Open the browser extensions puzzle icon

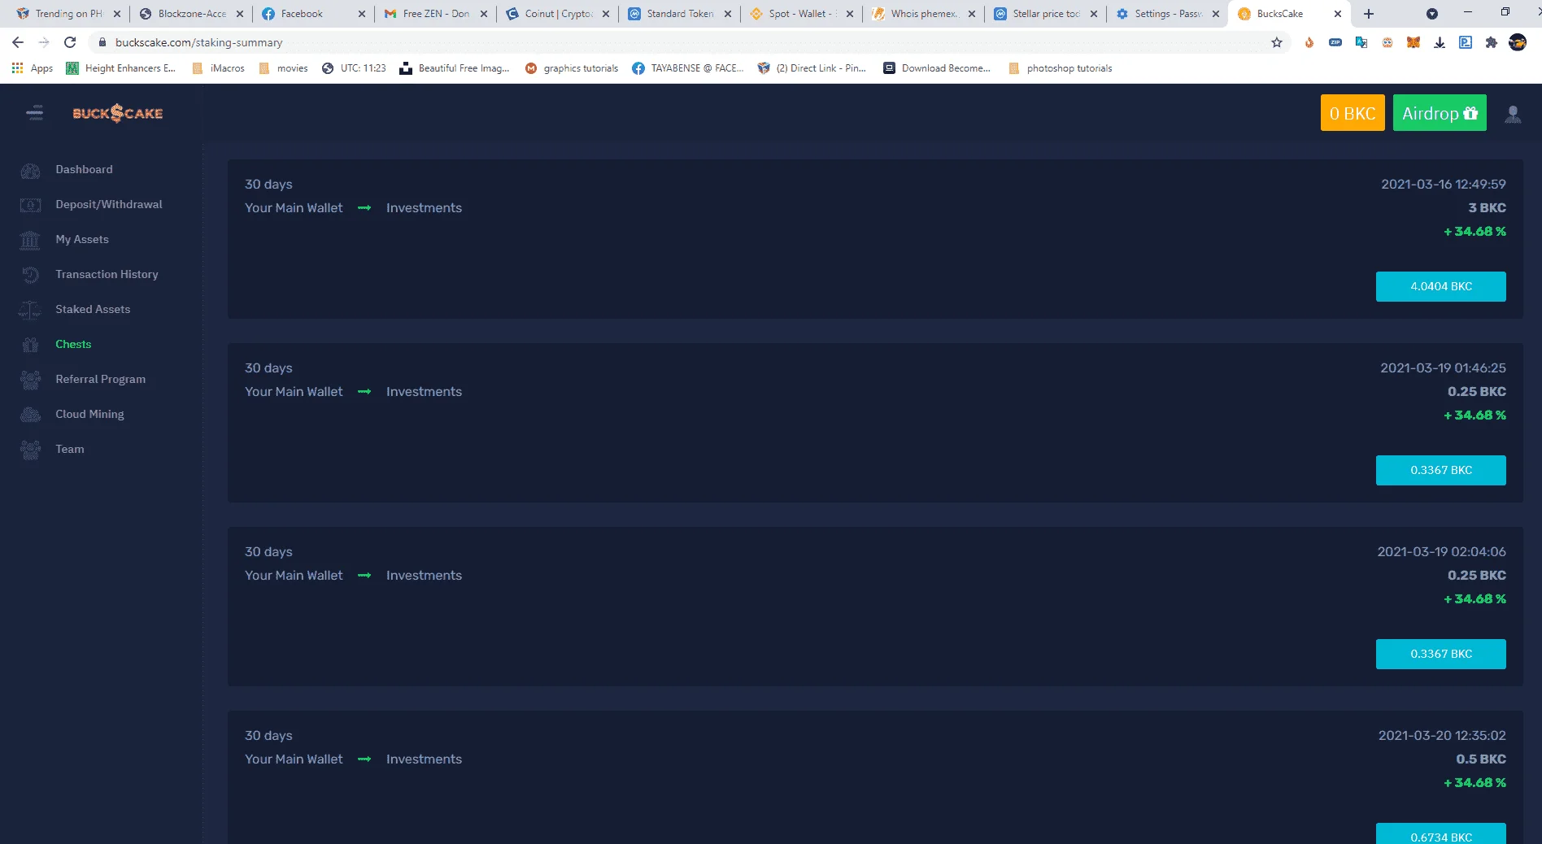(1492, 42)
